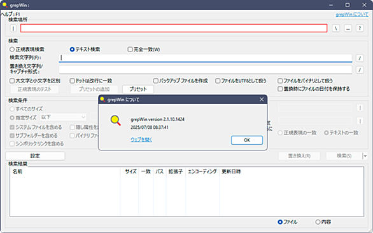Screen dimensions: 373x233
Task: Click the grepWin magnifier icon in the title bar
Action: pyautogui.click(x=4, y=4)
